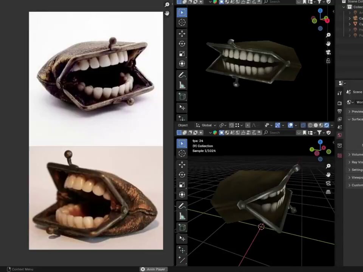Click the Scene button in properties editor

tap(355, 92)
